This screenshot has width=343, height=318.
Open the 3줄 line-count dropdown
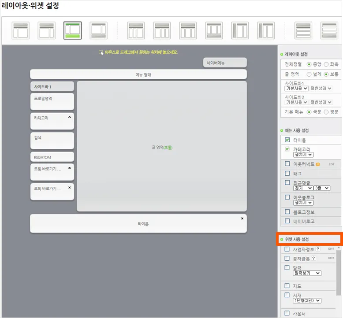coord(321,188)
